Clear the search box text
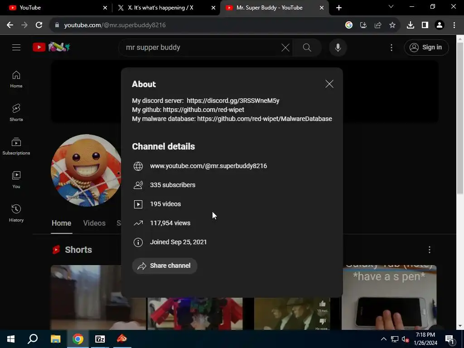Image resolution: width=464 pixels, height=348 pixels. [x=285, y=47]
